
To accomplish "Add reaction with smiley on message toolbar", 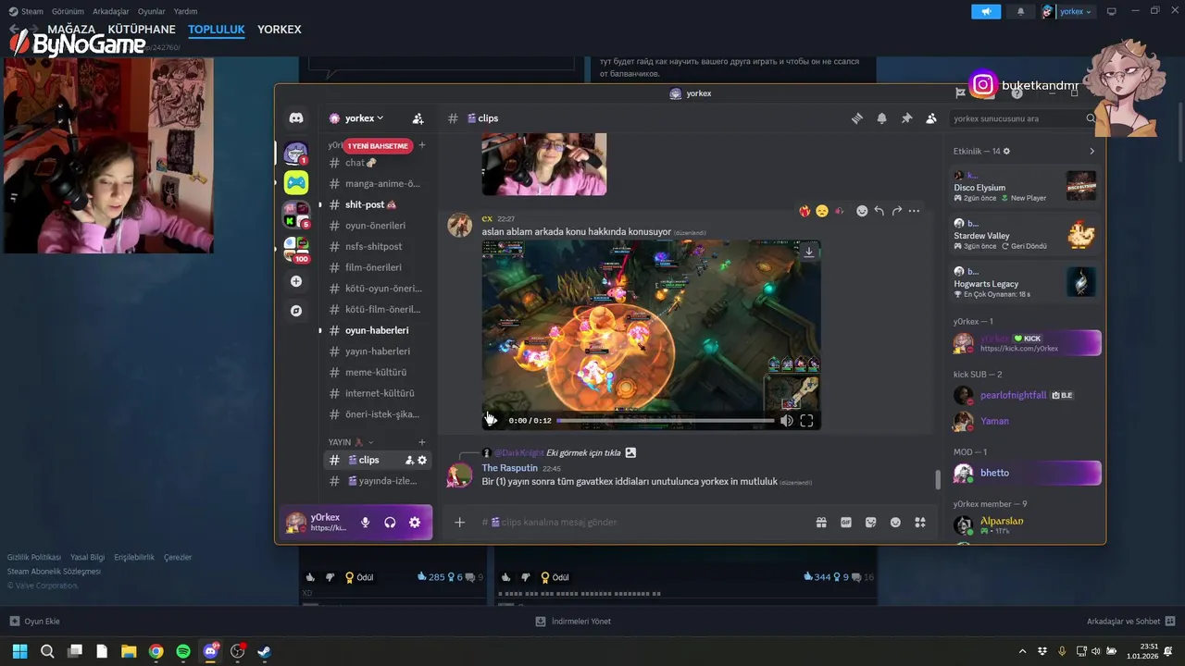I will pyautogui.click(x=862, y=211).
